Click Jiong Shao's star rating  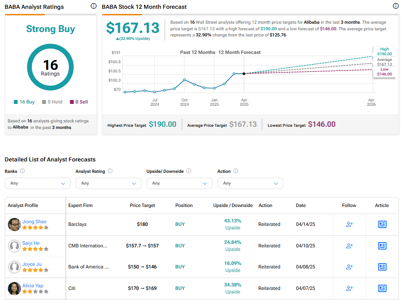pos(35,228)
